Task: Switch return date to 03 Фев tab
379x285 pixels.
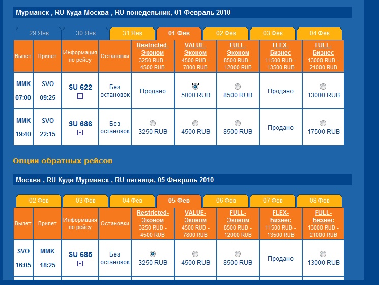Action: [x=85, y=201]
